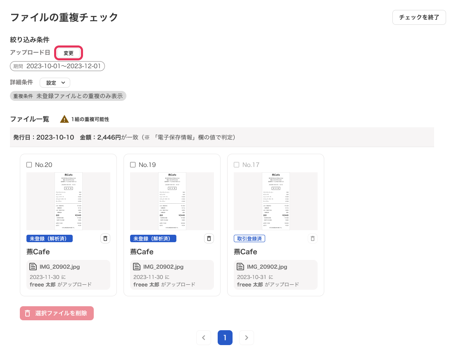The width and height of the screenshot is (456, 355).
Task: Click 燕Cafe title on No.20 card
Action: click(x=38, y=252)
